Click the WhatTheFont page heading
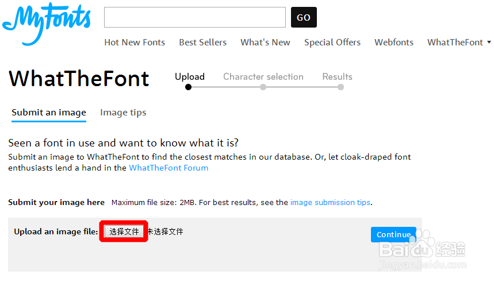The image size is (494, 282). coord(79,78)
